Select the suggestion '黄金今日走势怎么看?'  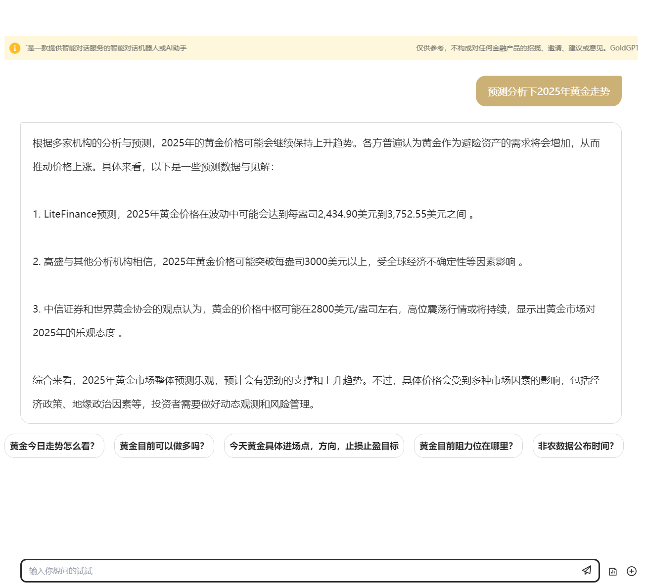pos(54,446)
